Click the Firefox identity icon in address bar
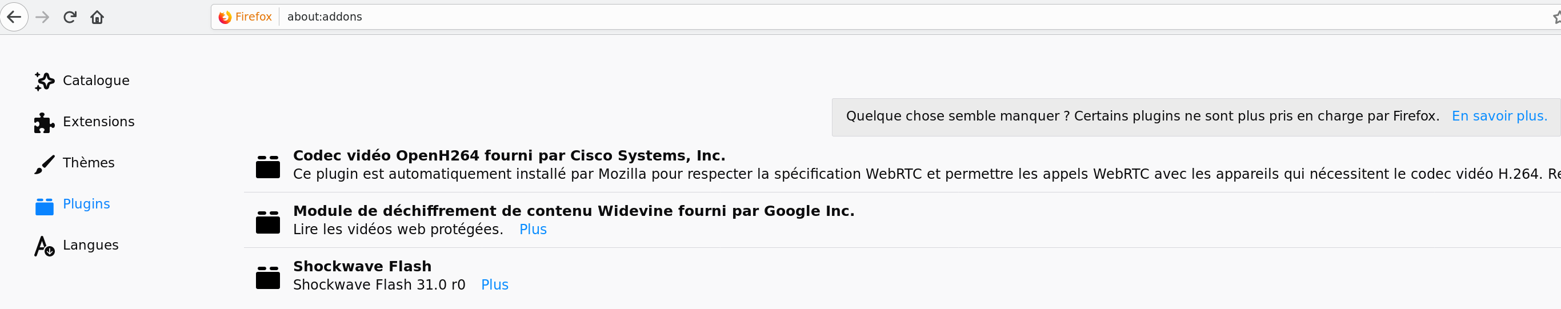 225,17
